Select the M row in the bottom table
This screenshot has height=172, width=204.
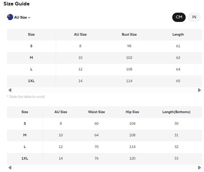click(105, 135)
